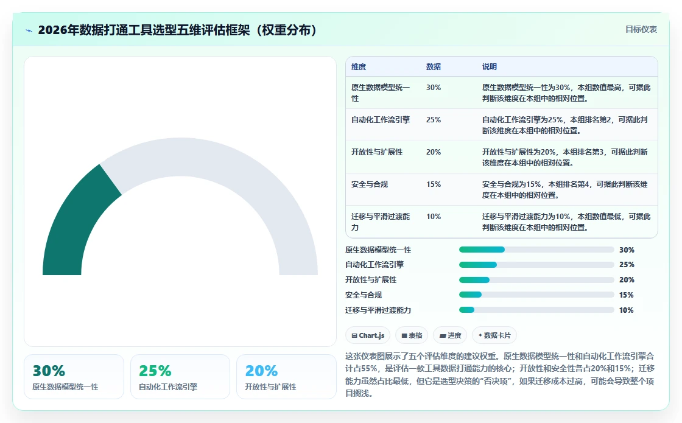
Task: Select the 数据卡片 tag chip
Action: tap(494, 335)
